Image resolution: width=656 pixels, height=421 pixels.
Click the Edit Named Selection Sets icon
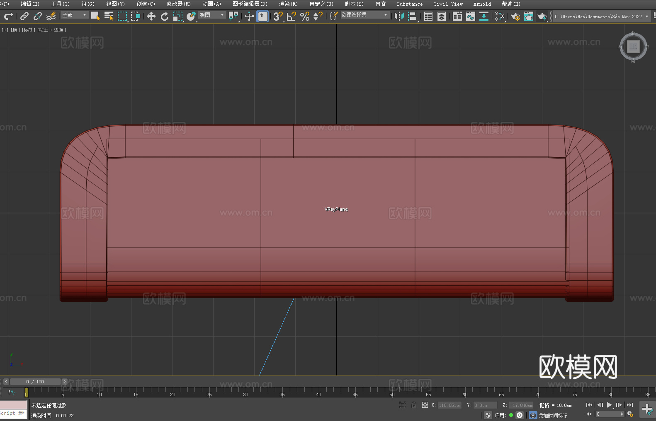point(333,16)
